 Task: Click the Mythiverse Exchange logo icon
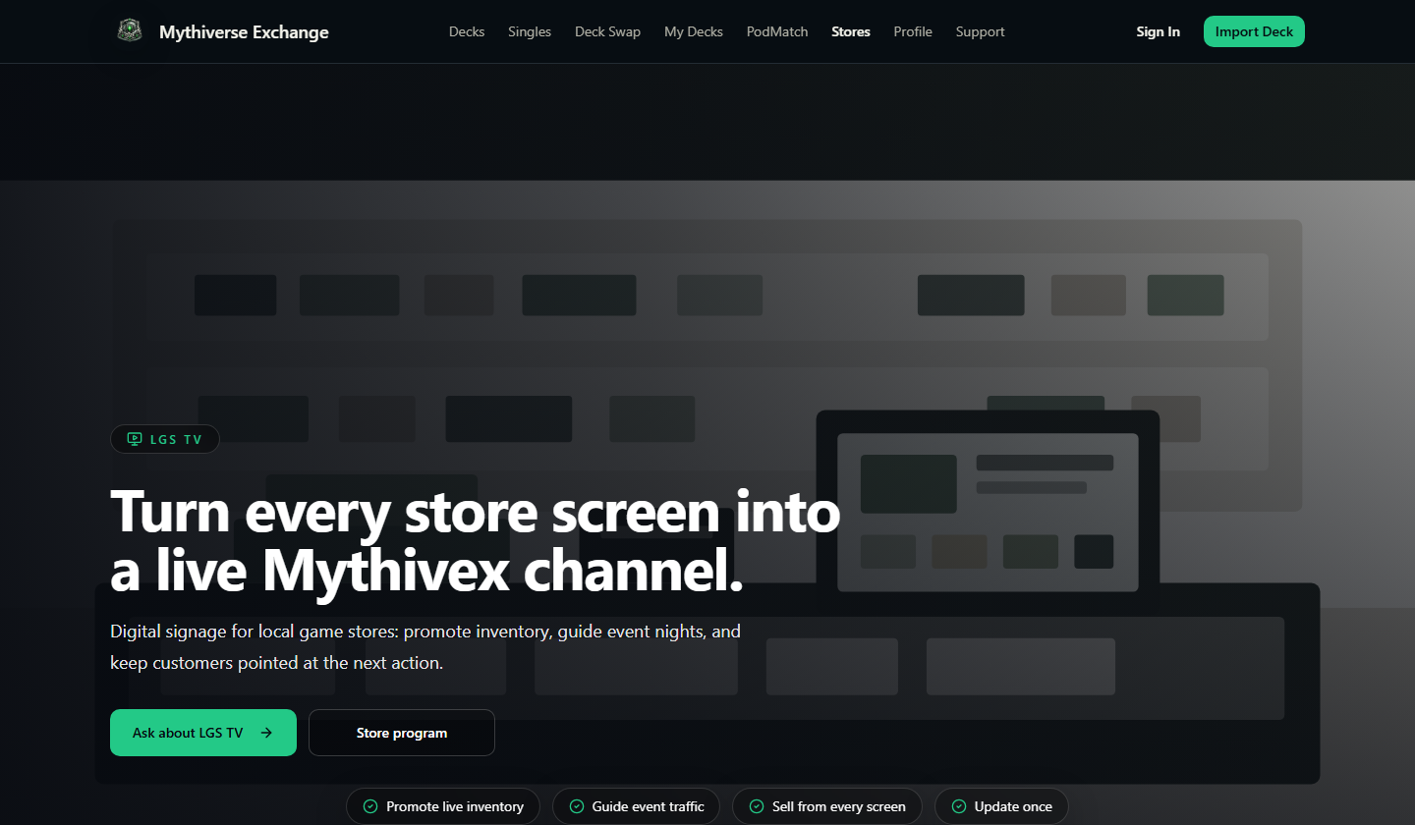(130, 31)
